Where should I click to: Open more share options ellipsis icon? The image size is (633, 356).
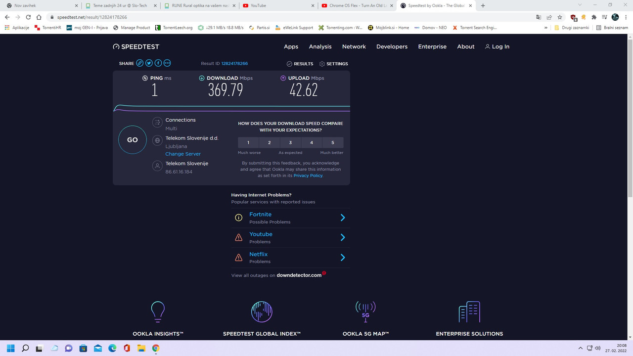tap(167, 63)
